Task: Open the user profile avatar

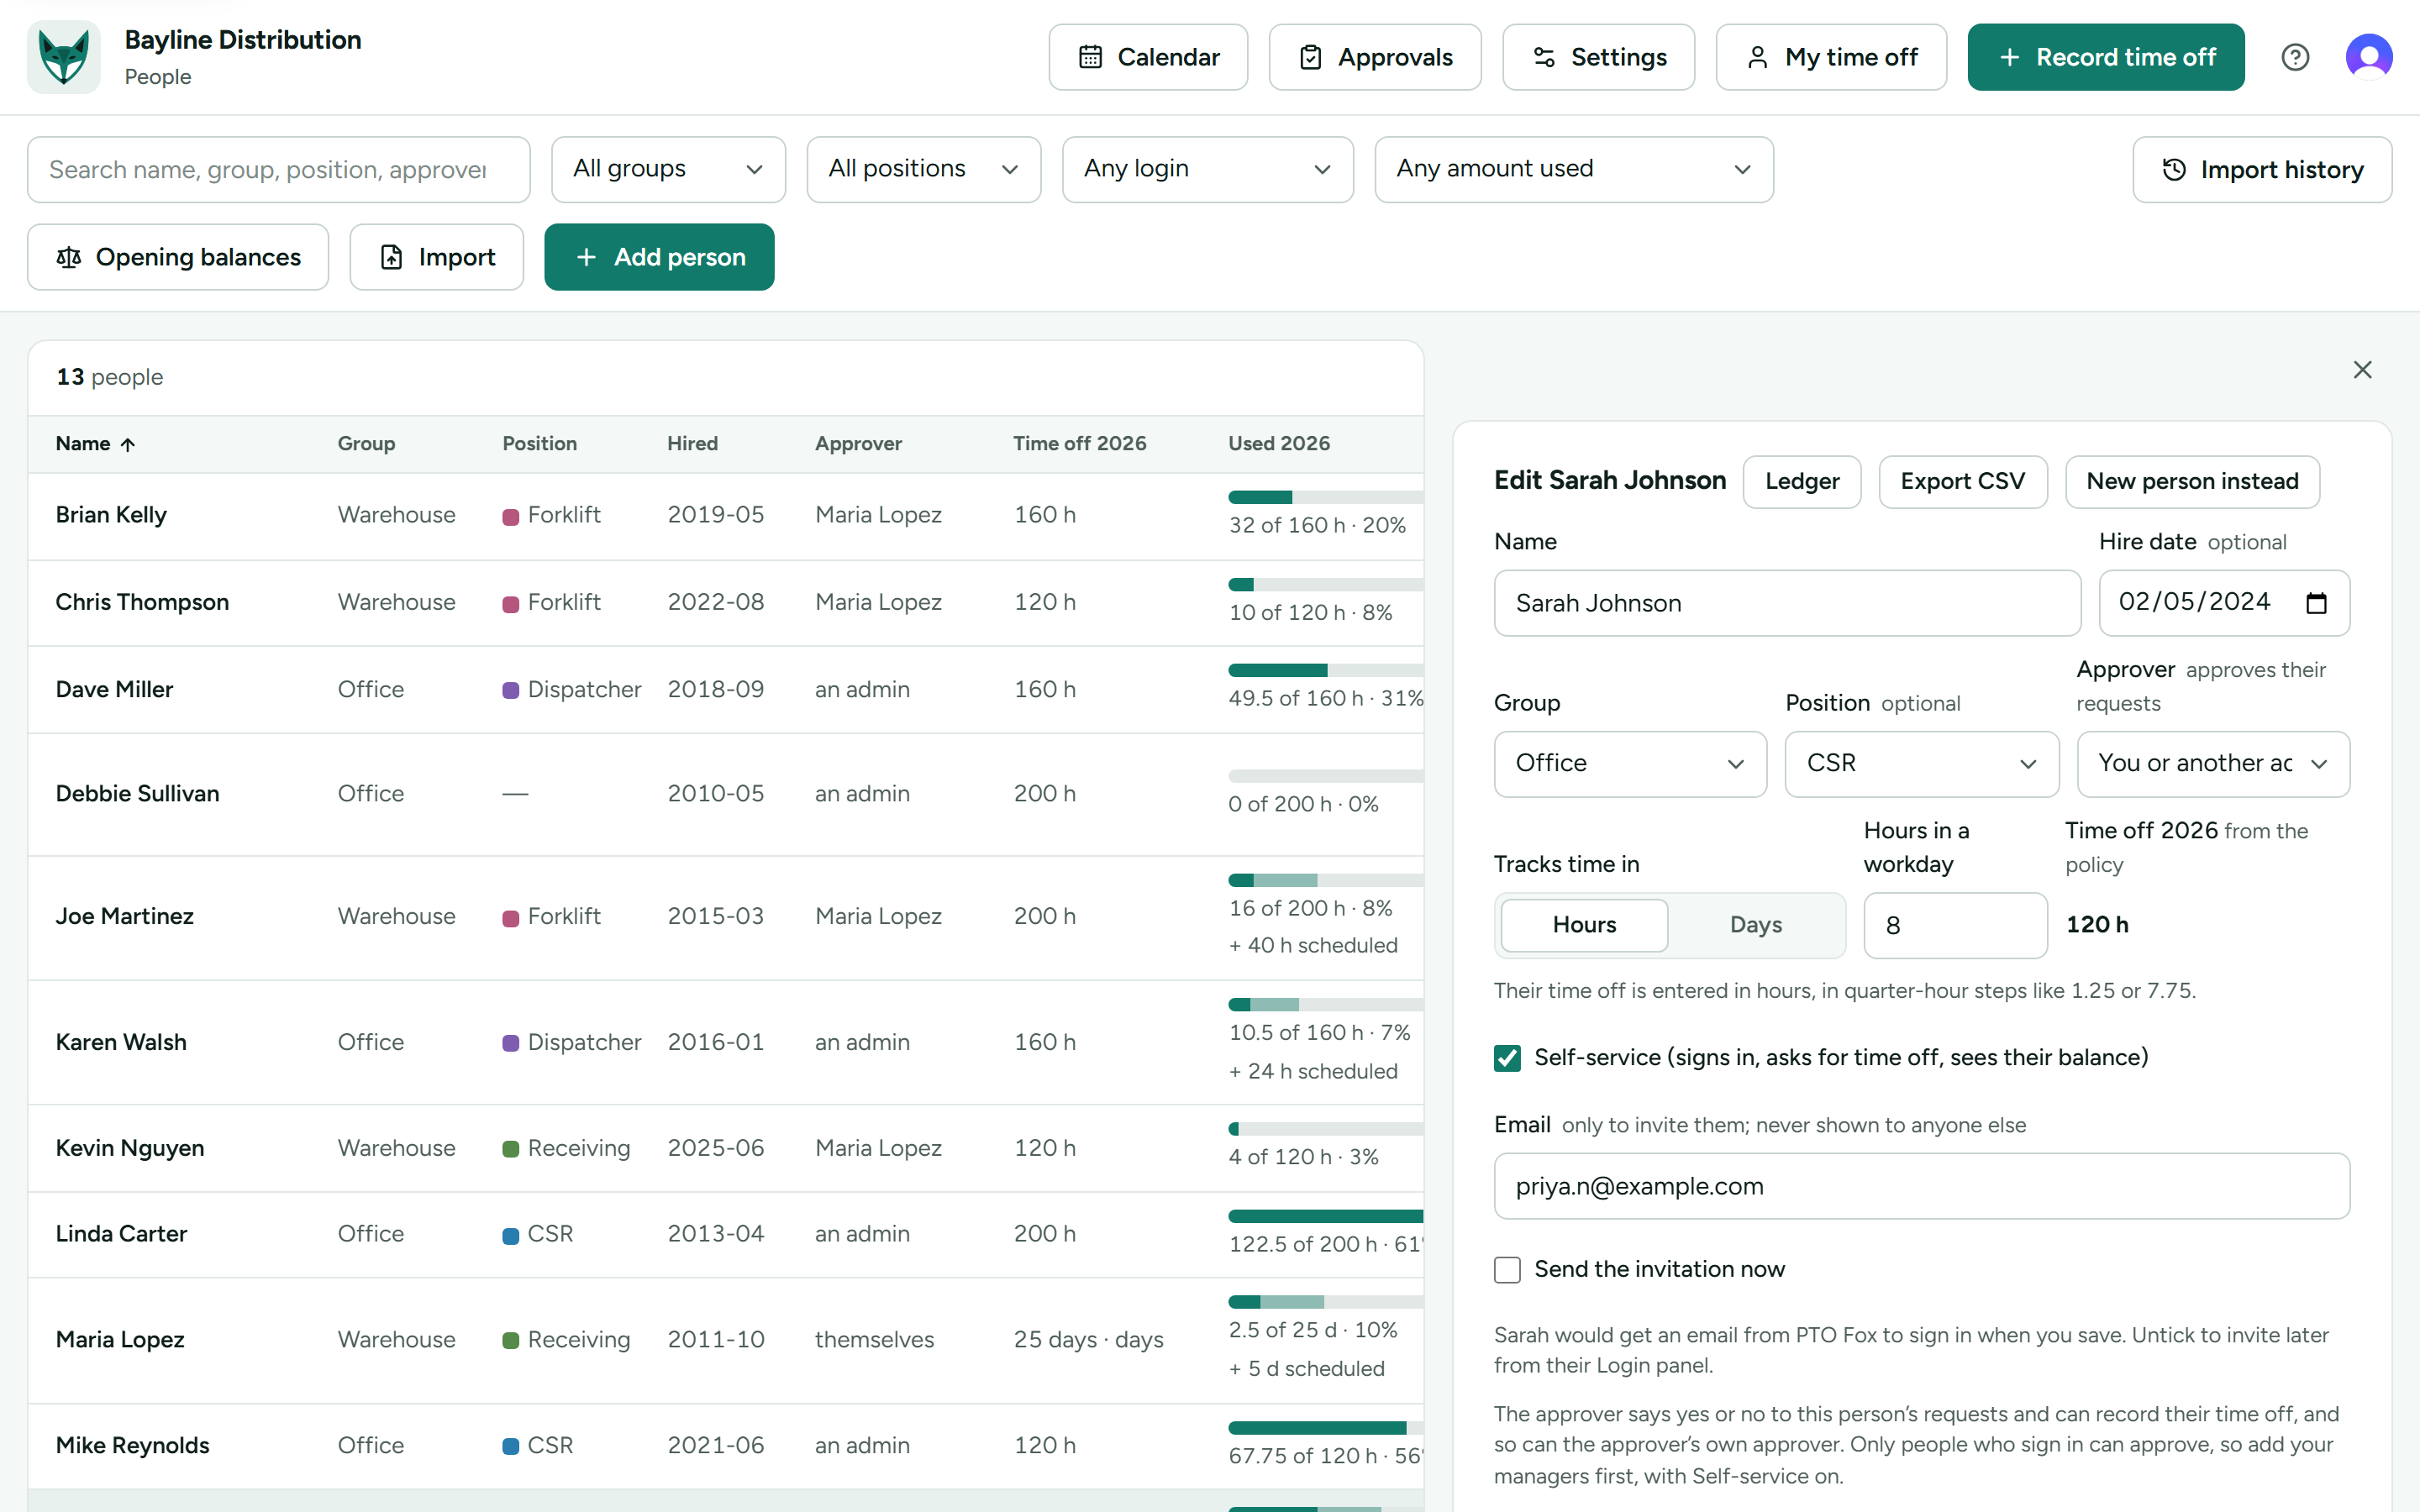Action: pyautogui.click(x=2369, y=57)
